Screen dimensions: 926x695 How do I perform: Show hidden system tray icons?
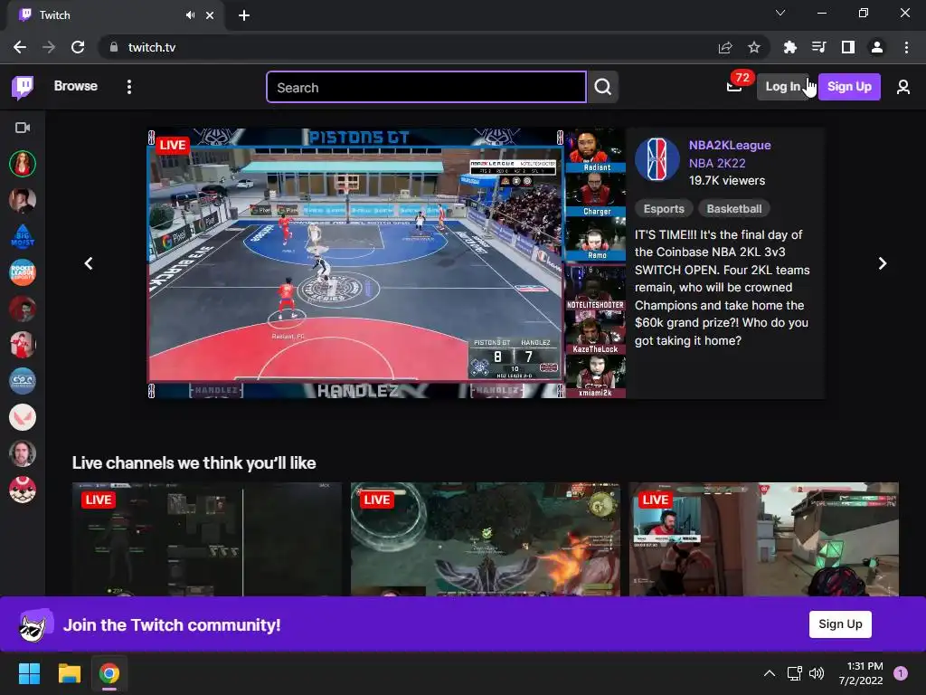[x=769, y=673]
